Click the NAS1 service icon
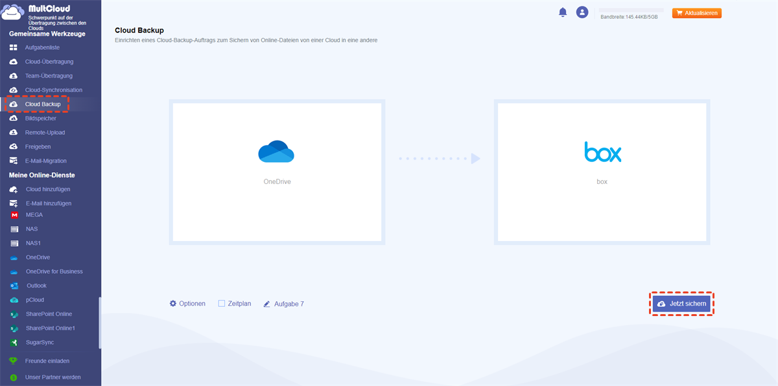The width and height of the screenshot is (778, 386). pos(14,244)
